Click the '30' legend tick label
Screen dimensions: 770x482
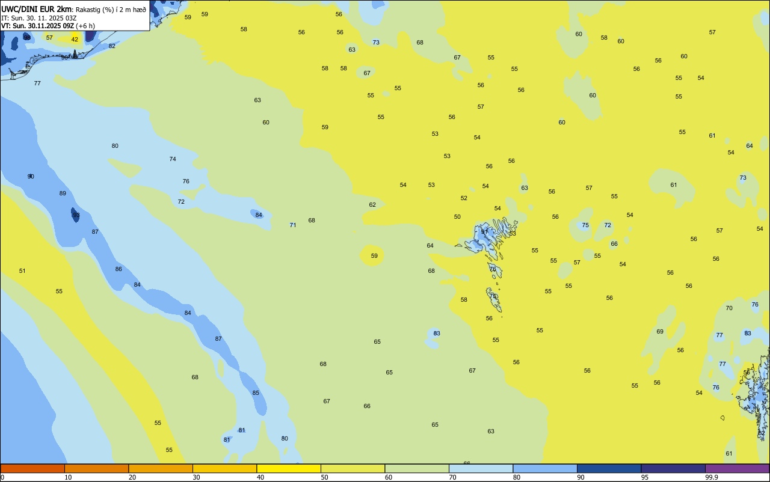tap(196, 477)
